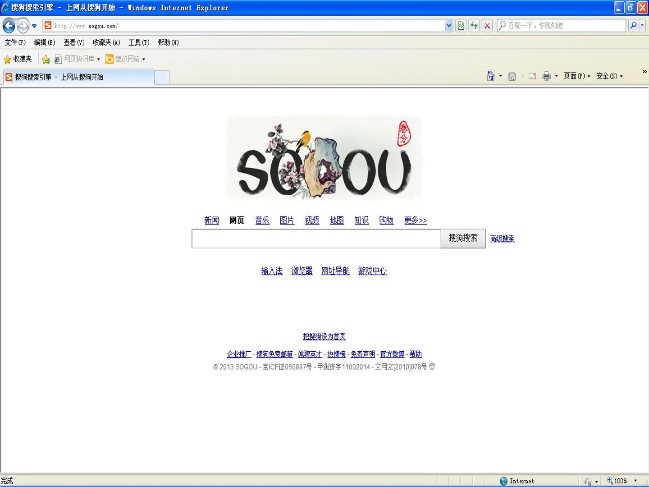Open the search provider dropdown arrow
Viewport: 649px width, 487px height.
click(x=643, y=26)
